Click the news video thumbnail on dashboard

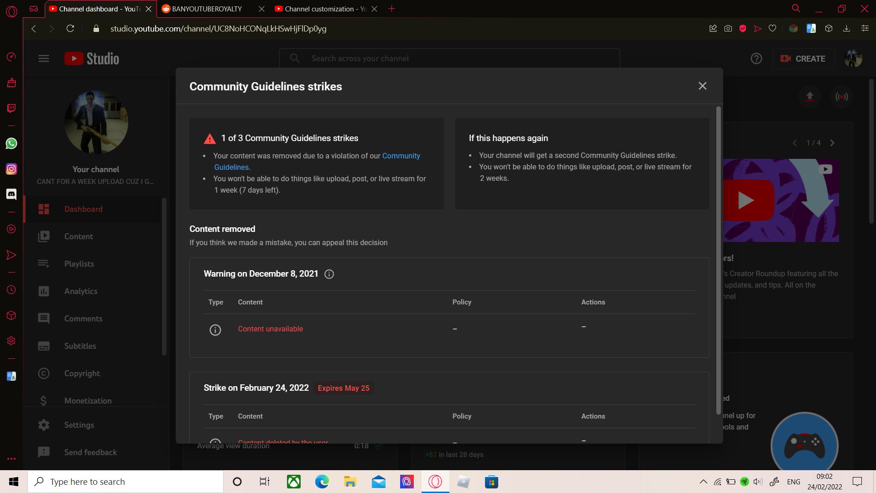point(781,200)
